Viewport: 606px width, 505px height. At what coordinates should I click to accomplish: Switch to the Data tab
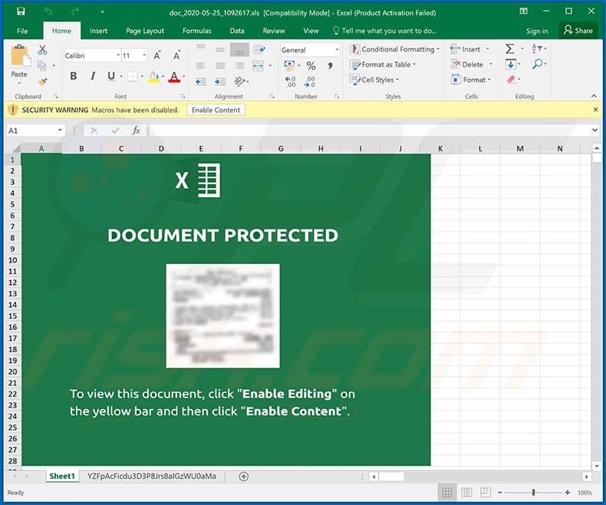tap(237, 31)
